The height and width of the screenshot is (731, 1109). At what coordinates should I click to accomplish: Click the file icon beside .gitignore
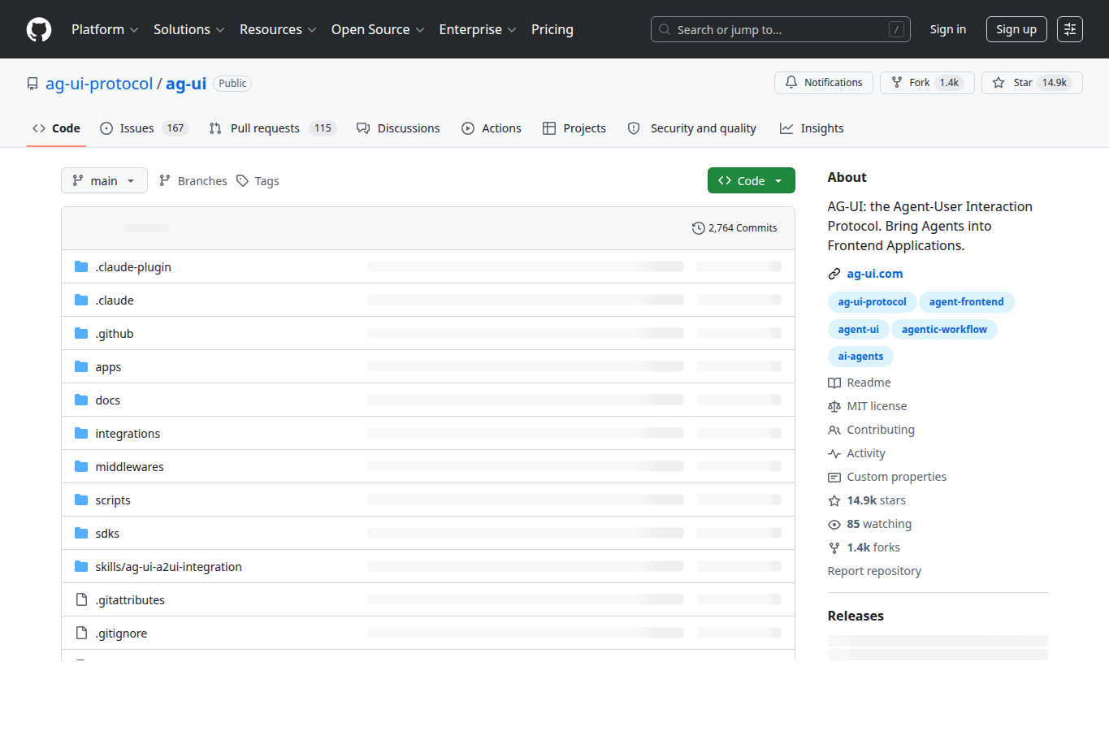click(81, 633)
